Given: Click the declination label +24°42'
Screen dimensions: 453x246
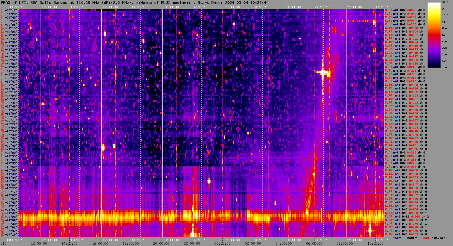Looking at the screenshot, I should coord(11,139).
